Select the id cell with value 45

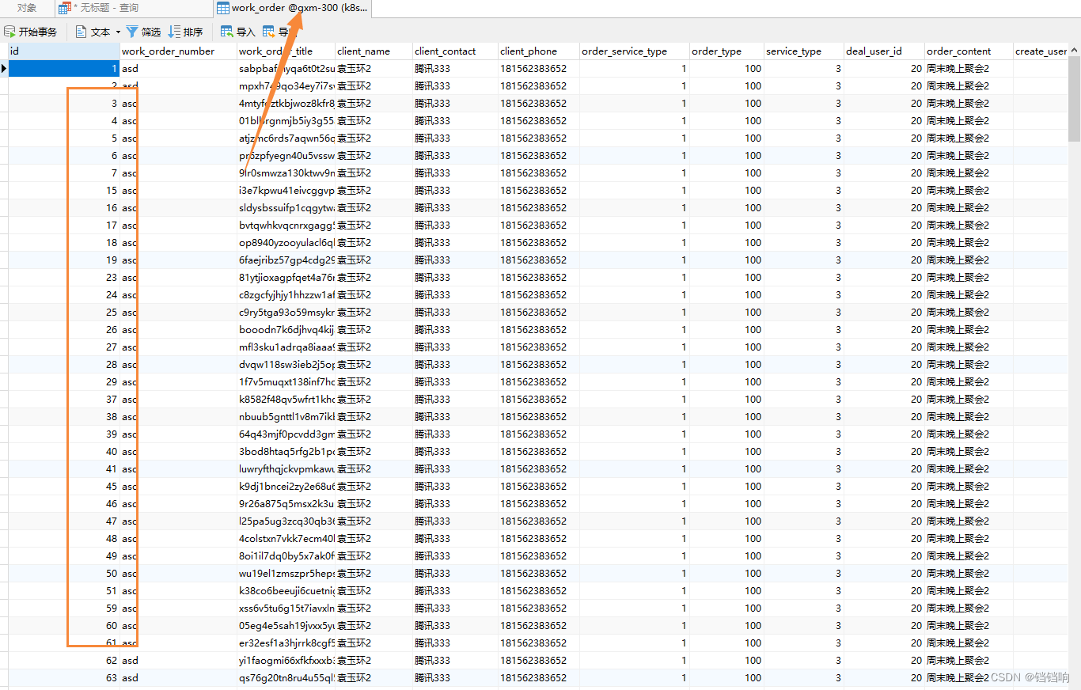63,486
